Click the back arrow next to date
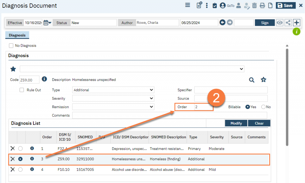The width and height of the screenshot is (305, 183). (x=222, y=23)
